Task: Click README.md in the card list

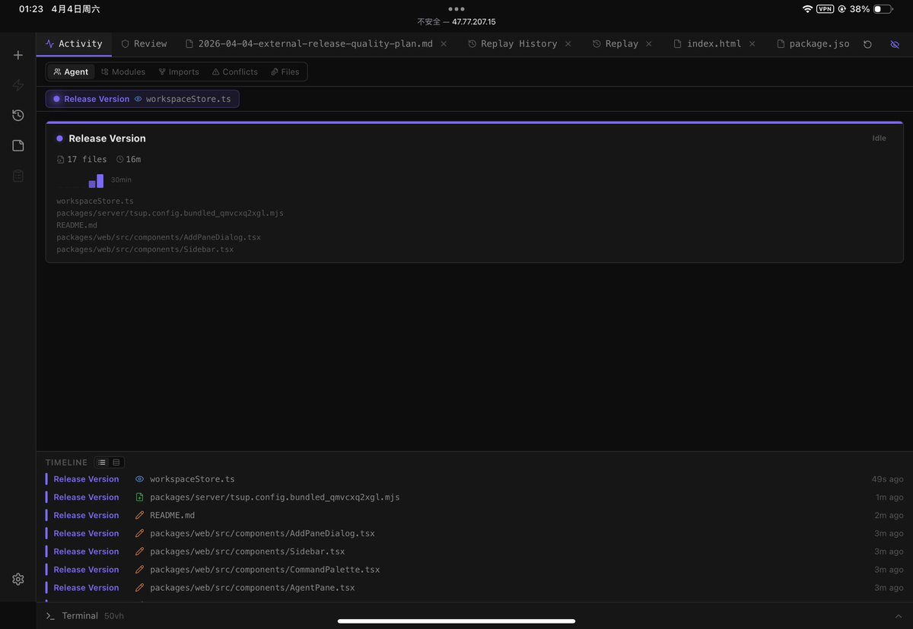Action: tap(77, 225)
